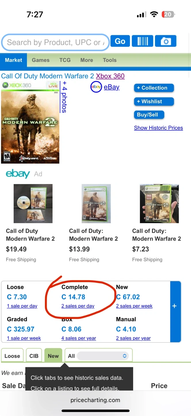Image resolution: width=191 pixels, height=416 pixels.
Task: Add game to Collection
Action: [154, 88]
